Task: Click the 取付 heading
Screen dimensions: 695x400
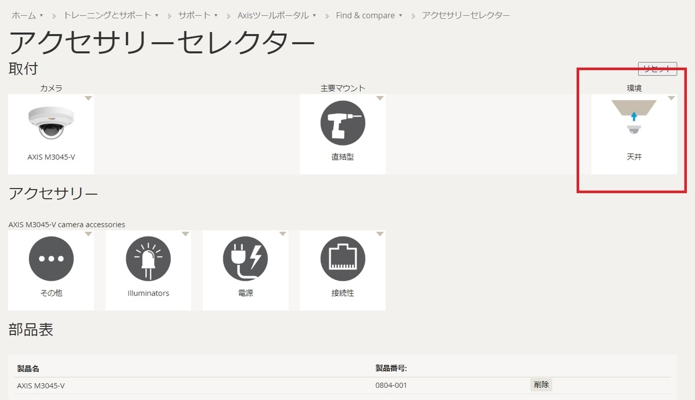Action: tap(23, 68)
